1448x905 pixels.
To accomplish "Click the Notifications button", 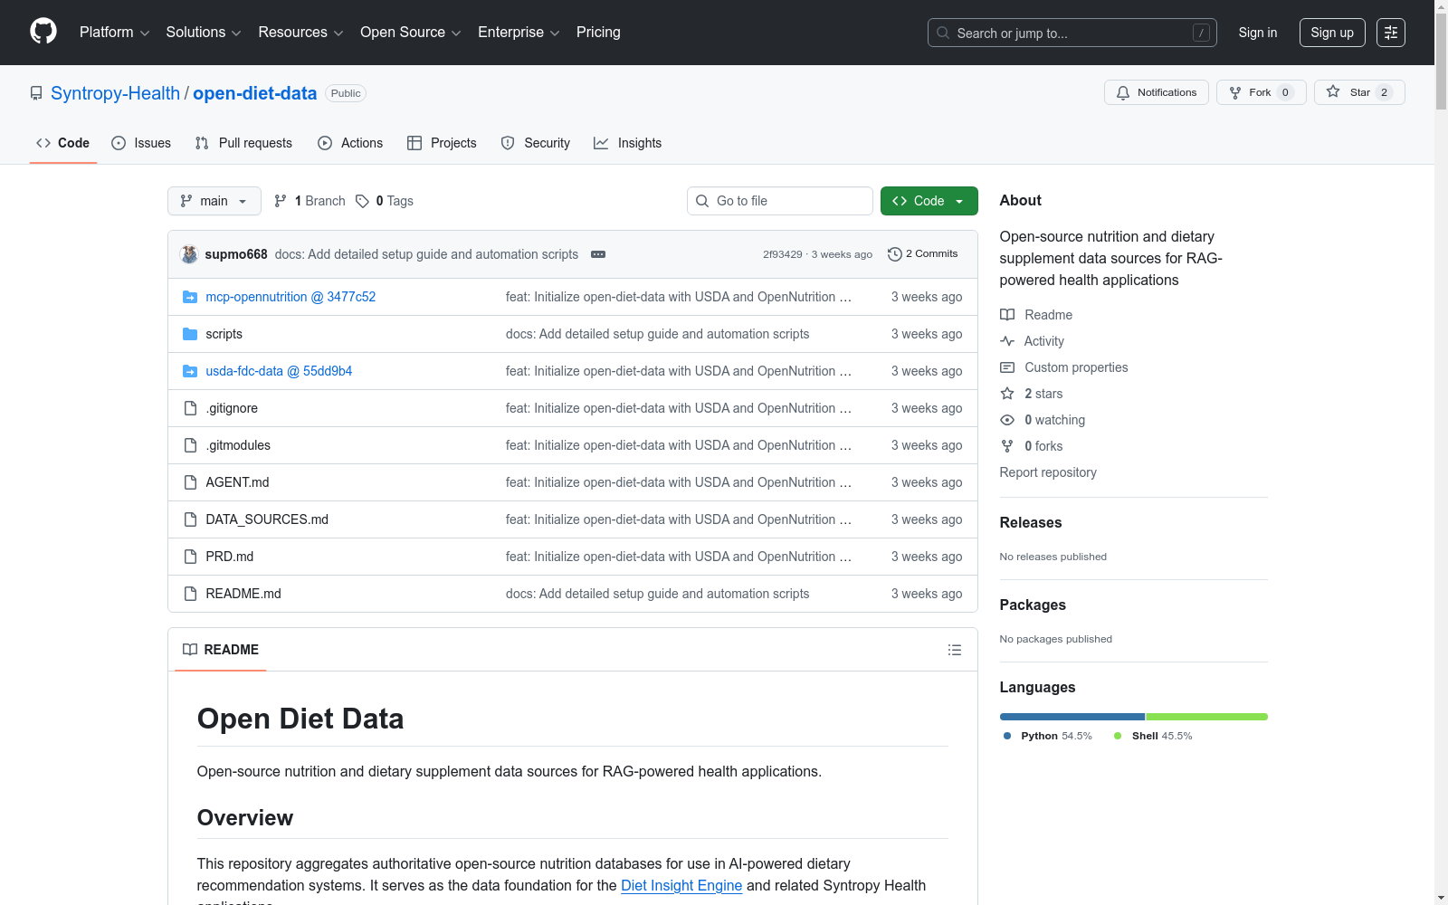I will (1157, 92).
